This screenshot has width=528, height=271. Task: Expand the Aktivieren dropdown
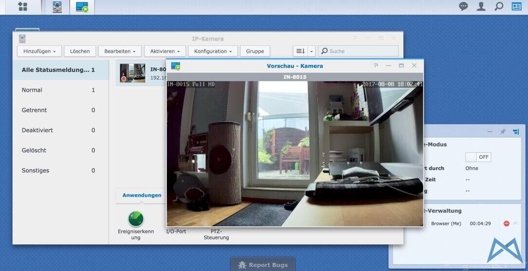(165, 51)
